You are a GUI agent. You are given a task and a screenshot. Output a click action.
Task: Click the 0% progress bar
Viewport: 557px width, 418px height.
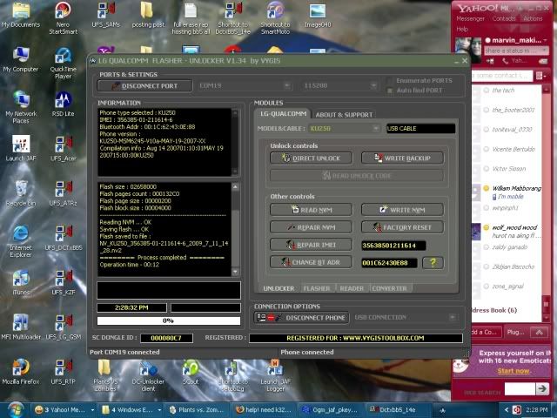click(168, 320)
